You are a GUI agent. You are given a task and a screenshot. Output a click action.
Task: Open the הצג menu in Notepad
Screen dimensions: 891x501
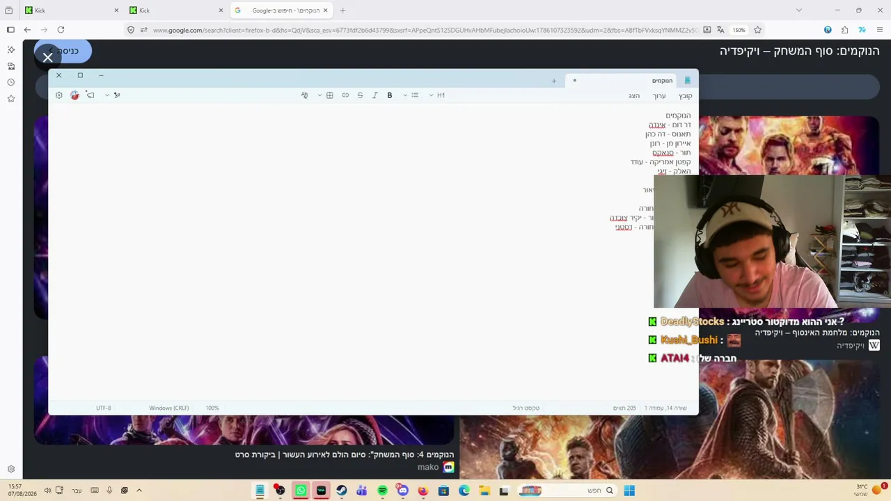coord(634,96)
